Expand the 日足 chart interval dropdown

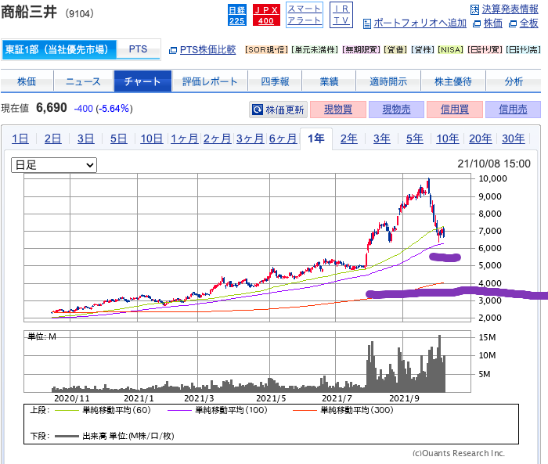coord(54,165)
